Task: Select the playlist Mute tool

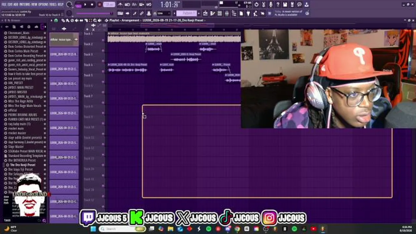Action: 76,20
